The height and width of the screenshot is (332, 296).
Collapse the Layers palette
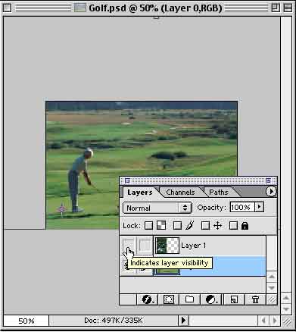point(269,180)
